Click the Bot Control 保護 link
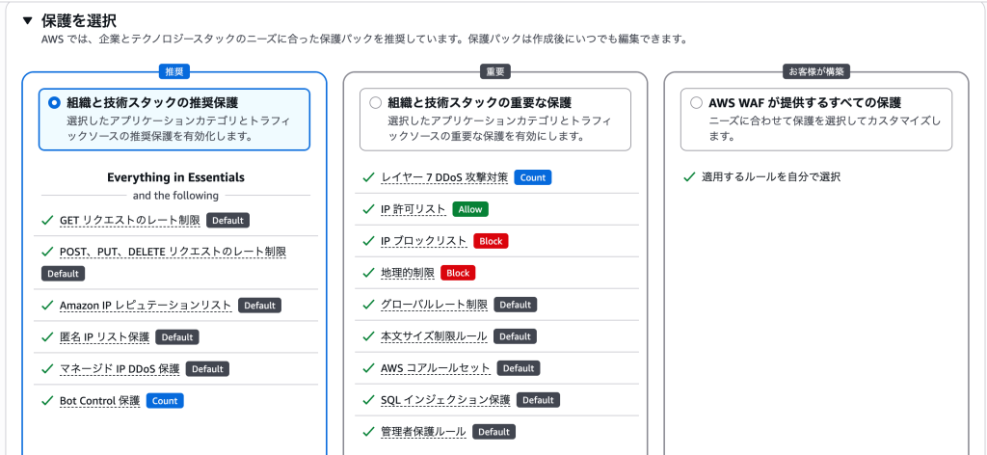Viewport: 987px width, 455px height. coord(99,400)
